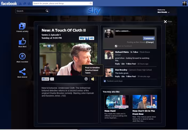The height and width of the screenshot is (130, 188).
Task: Toggle the Post to Facebook checkbox
Action: point(116,46)
